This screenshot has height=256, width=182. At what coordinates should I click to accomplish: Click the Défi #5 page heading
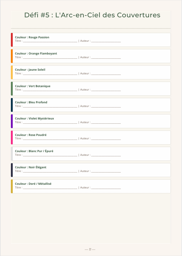[x=92, y=15]
